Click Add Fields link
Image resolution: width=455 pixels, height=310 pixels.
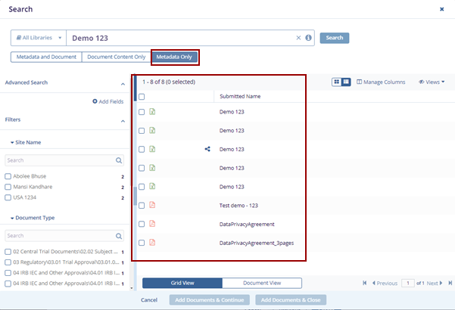pos(108,101)
